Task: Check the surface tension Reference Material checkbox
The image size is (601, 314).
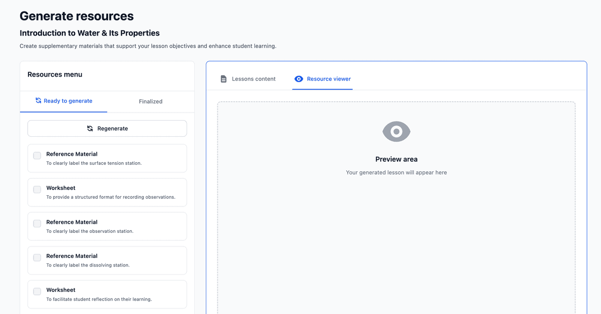Action: (37, 155)
